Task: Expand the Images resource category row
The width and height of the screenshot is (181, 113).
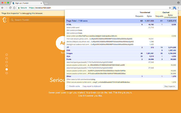Action: 70,53
